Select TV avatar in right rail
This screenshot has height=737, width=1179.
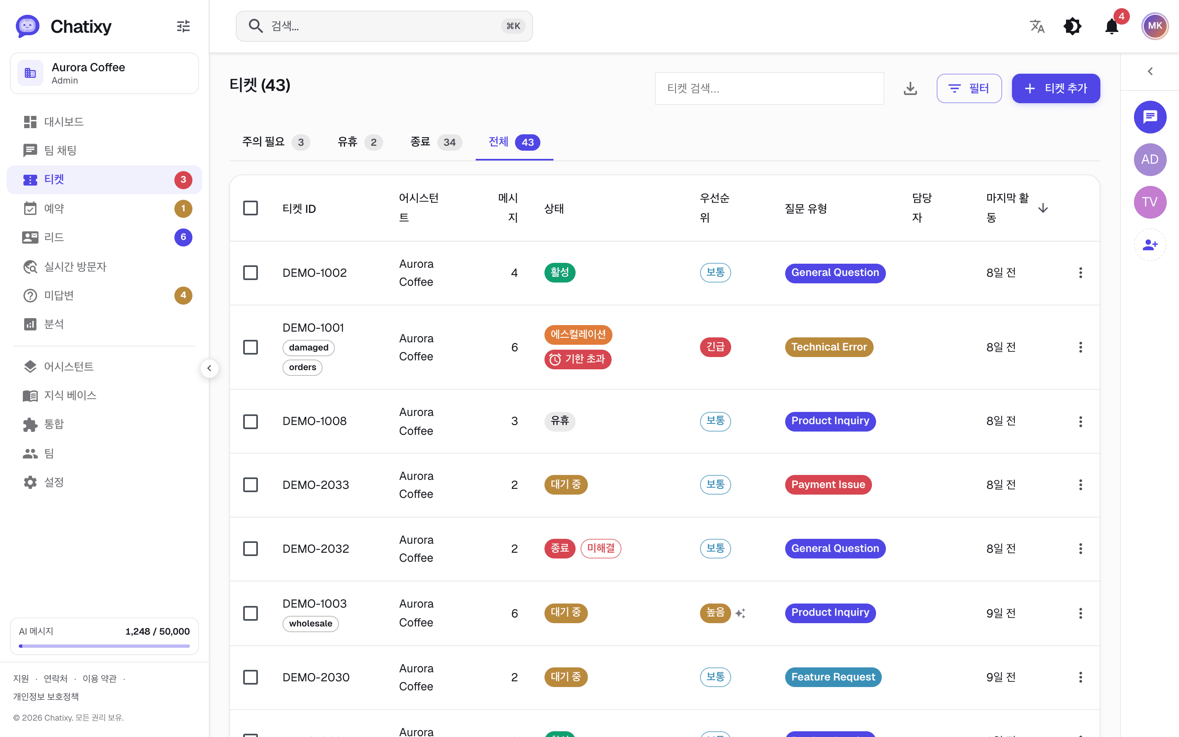tap(1150, 202)
